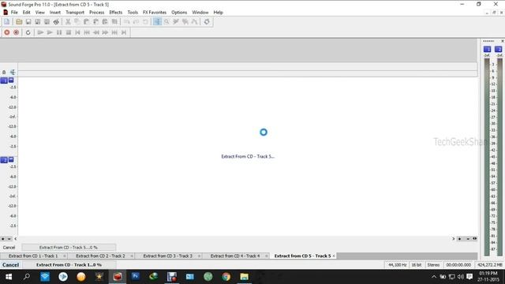Click the Pause transport button
The height and width of the screenshot is (284, 505).
[59, 32]
